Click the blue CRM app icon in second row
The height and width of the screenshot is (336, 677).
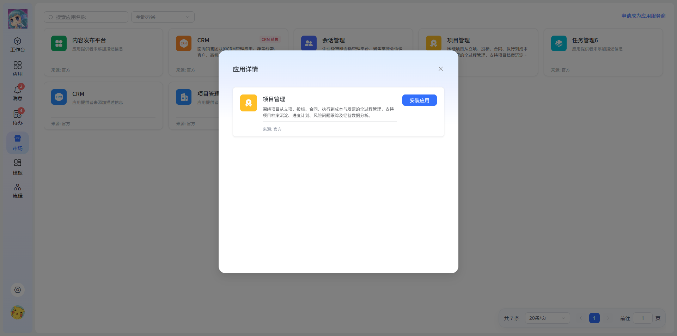tap(59, 97)
